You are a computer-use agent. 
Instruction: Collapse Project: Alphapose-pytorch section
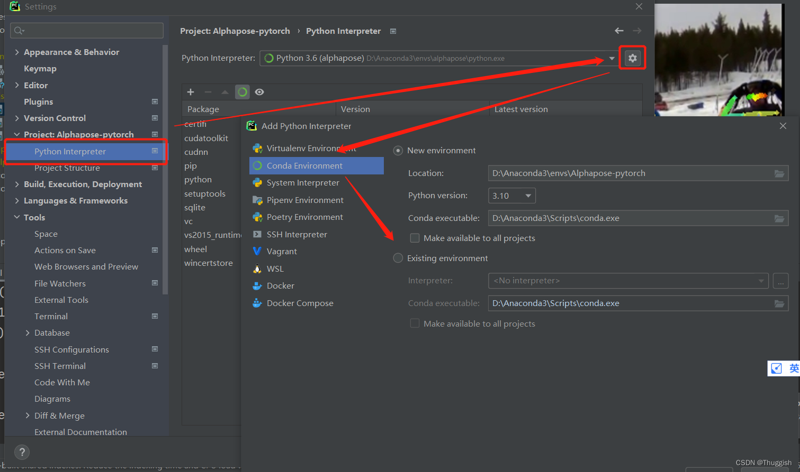17,134
